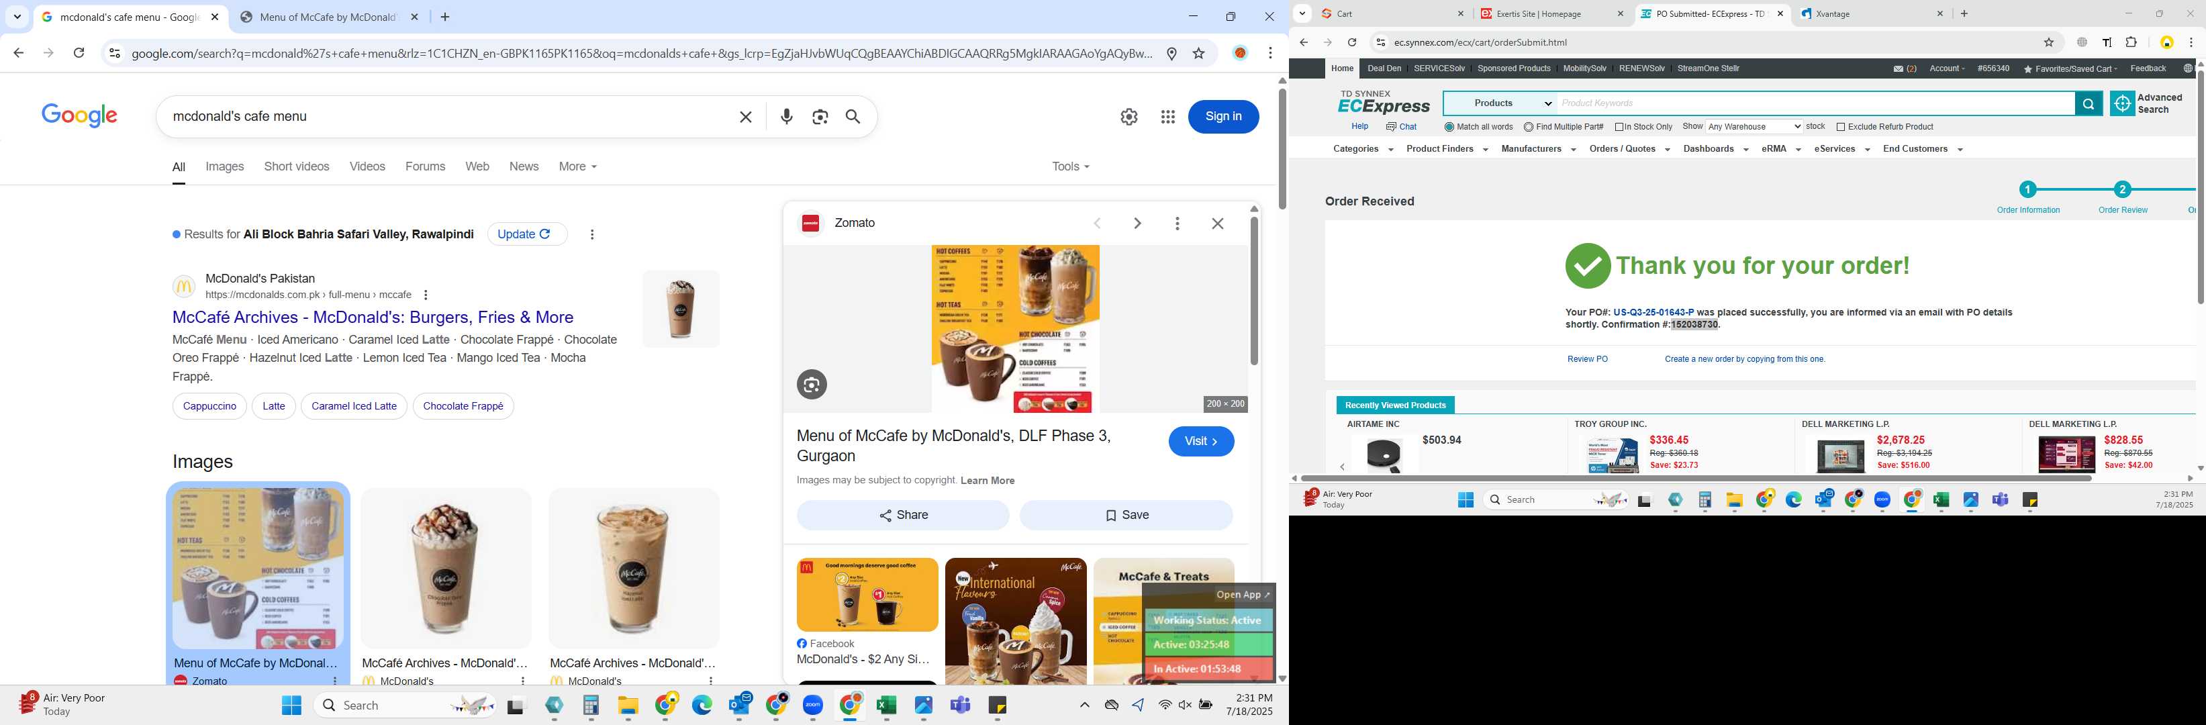Image resolution: width=2206 pixels, height=725 pixels.
Task: Click Update location button
Action: point(527,234)
